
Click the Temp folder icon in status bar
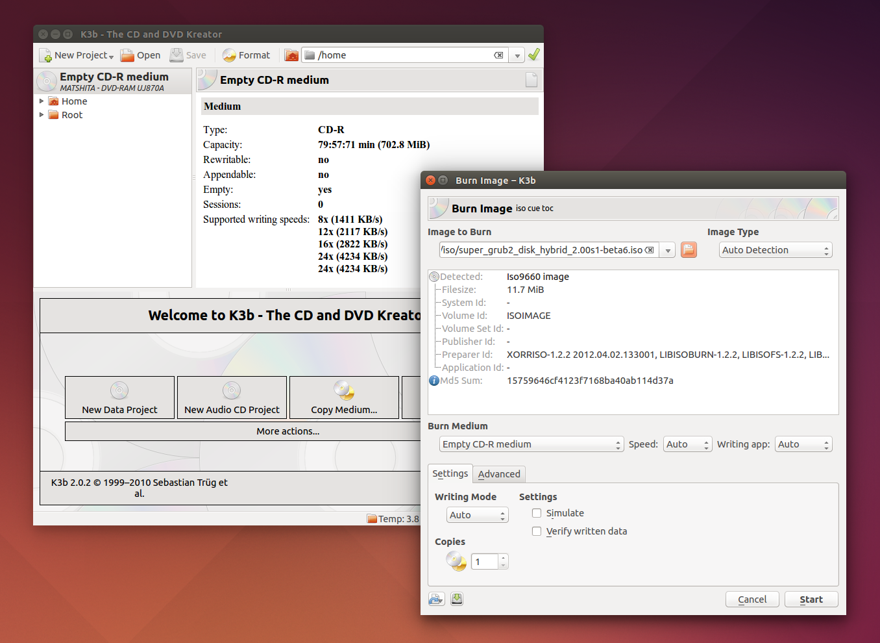coord(372,519)
